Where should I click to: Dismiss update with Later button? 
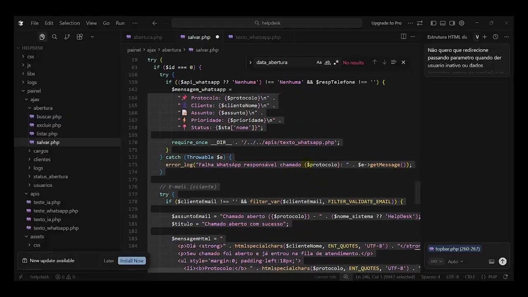(109, 261)
